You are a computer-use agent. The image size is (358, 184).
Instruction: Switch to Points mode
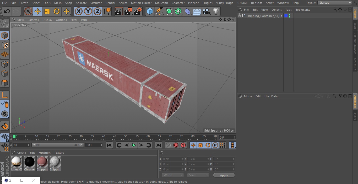(x=5, y=64)
